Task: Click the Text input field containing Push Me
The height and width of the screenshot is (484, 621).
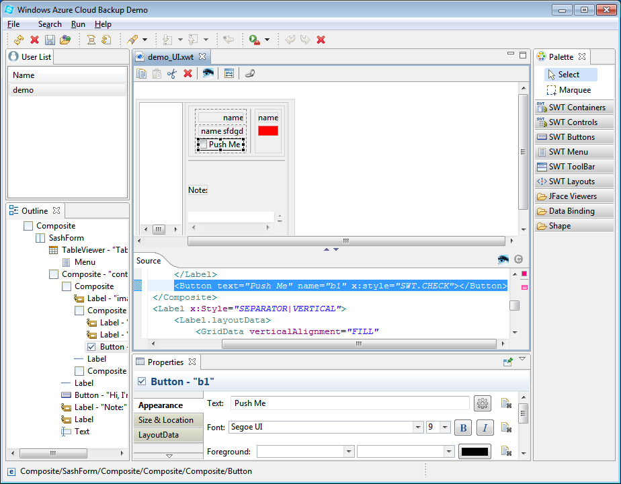Action: (x=349, y=403)
